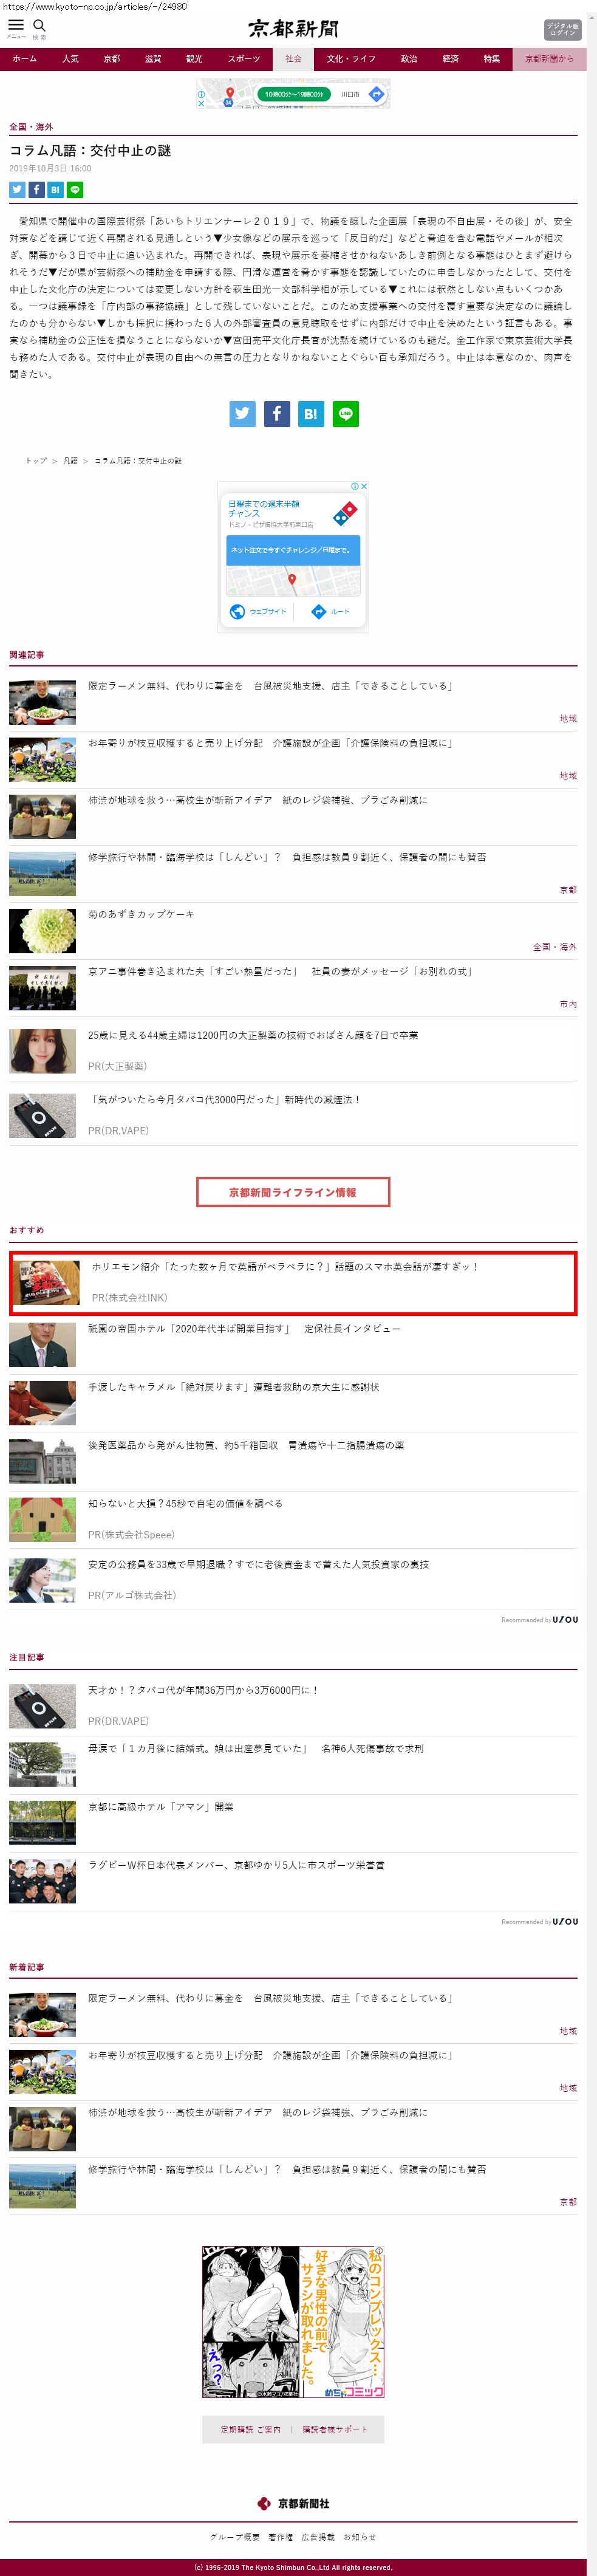
Task: Open the 文化・ライフ navigation tab
Action: click(x=351, y=59)
